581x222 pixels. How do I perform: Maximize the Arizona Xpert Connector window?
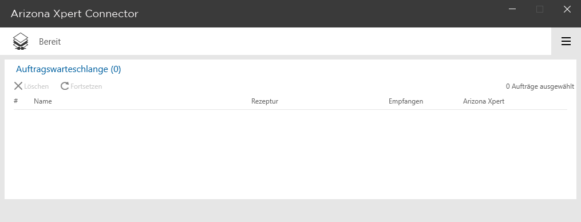tap(540, 9)
